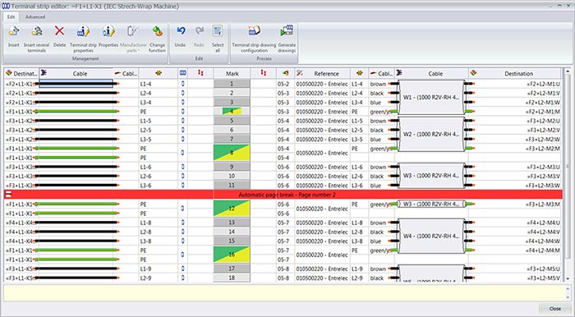Switch to the Edit tab

(11, 17)
